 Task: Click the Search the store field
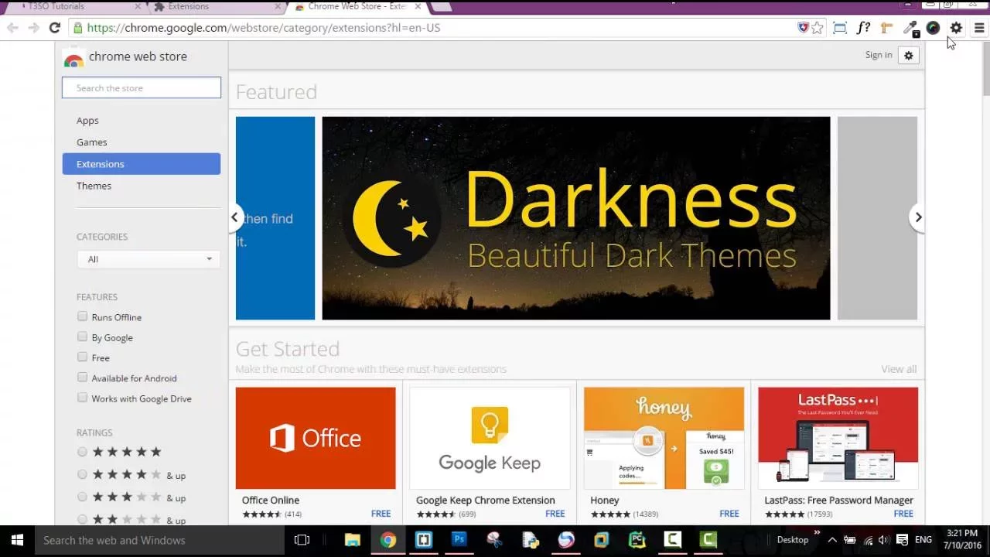142,87
